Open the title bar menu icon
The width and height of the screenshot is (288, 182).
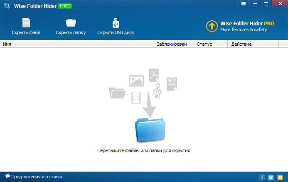(244, 4)
